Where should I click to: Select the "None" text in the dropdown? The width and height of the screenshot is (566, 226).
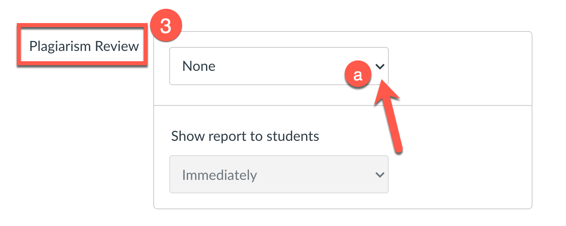(199, 66)
